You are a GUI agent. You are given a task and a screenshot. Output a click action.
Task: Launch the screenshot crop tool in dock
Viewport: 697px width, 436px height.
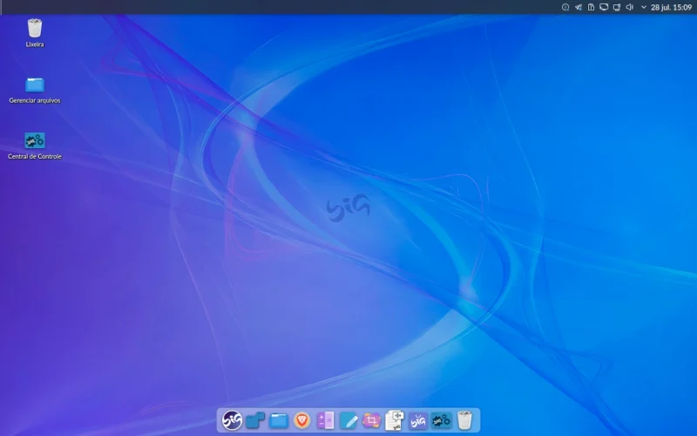coord(372,420)
